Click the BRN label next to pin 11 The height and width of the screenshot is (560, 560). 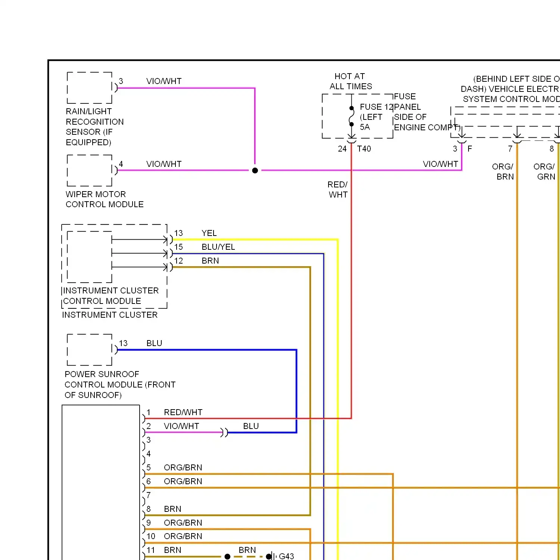(172, 550)
